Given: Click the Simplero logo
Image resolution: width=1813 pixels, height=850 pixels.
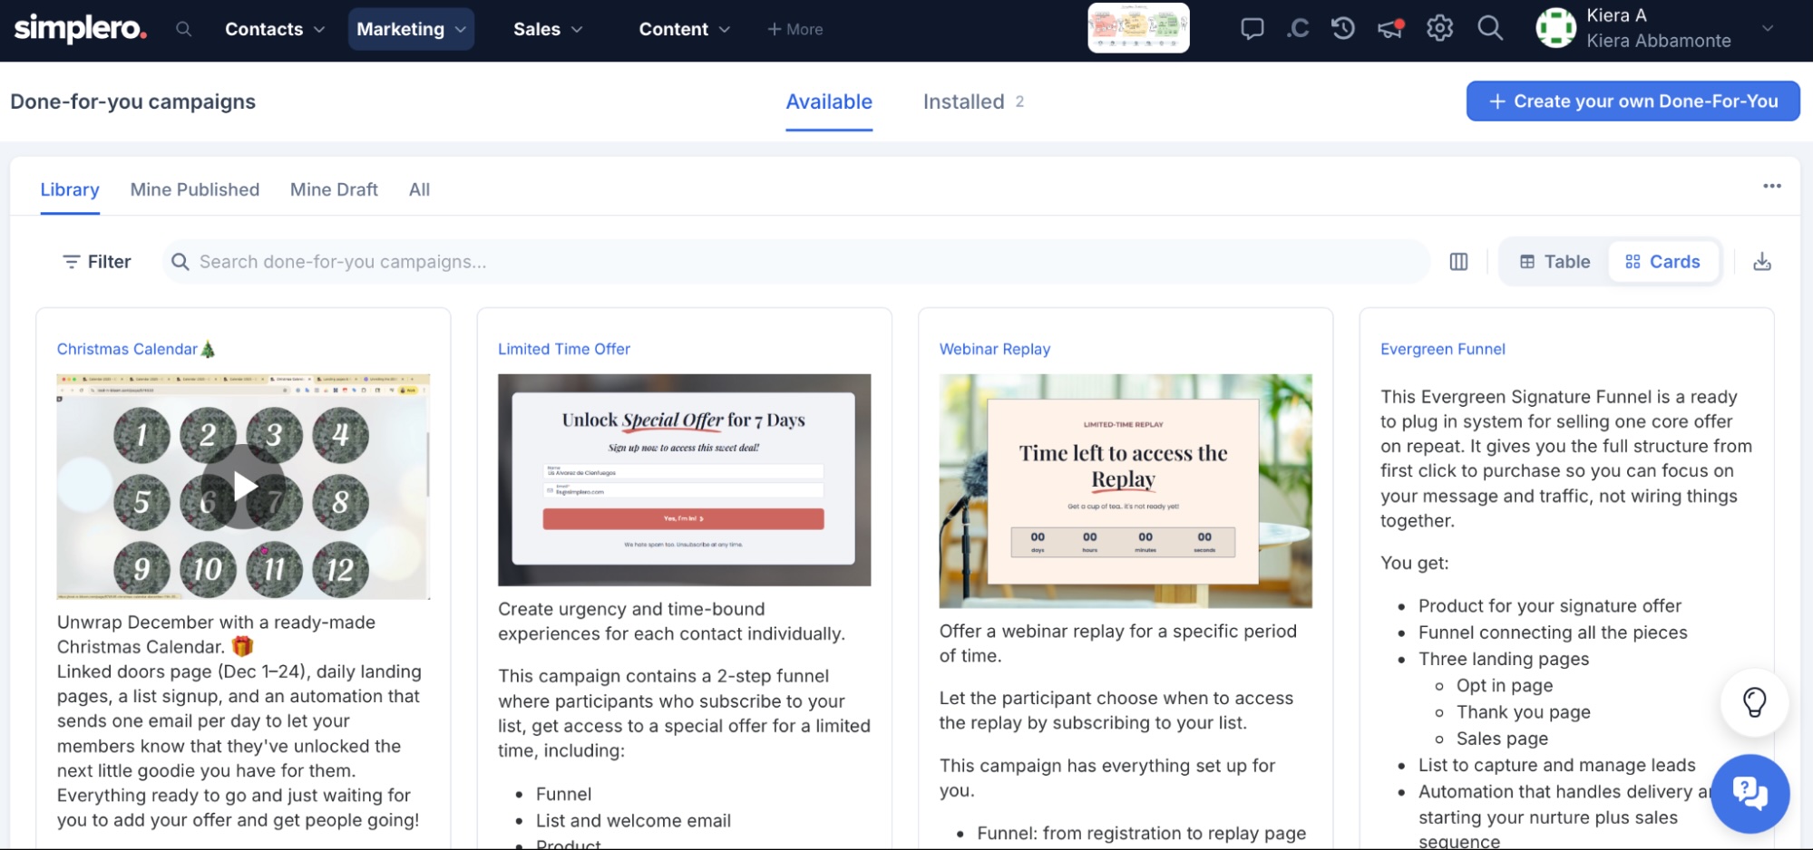Looking at the screenshot, I should coord(80,28).
